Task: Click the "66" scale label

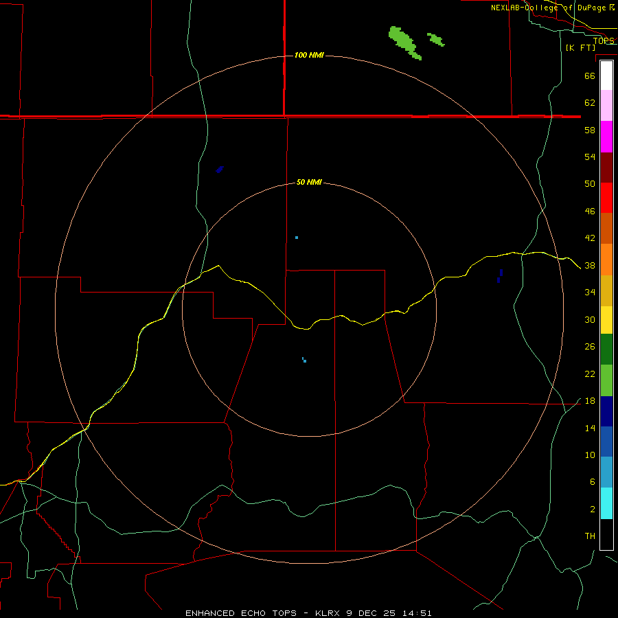Action: pos(590,76)
